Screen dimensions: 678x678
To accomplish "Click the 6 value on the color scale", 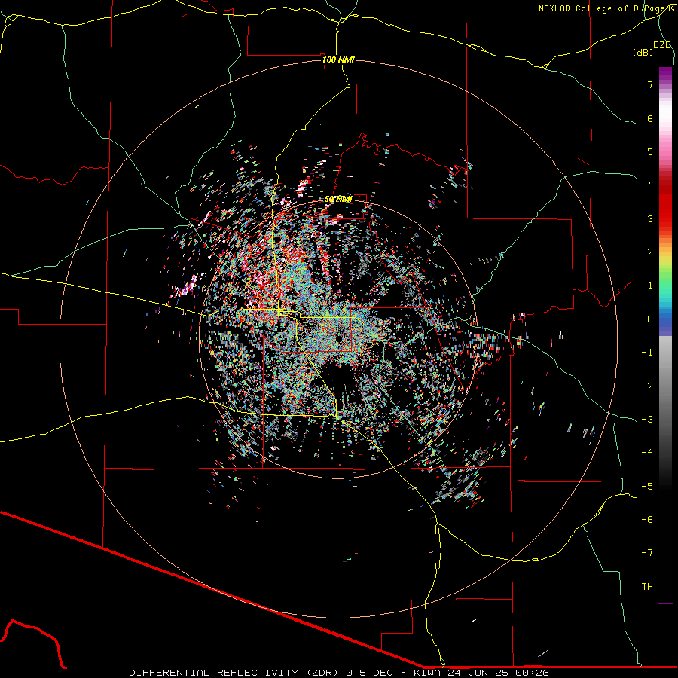I will click(x=650, y=118).
